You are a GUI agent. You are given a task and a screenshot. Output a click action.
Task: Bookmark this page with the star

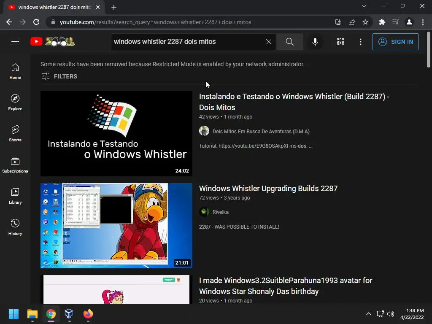(x=365, y=22)
